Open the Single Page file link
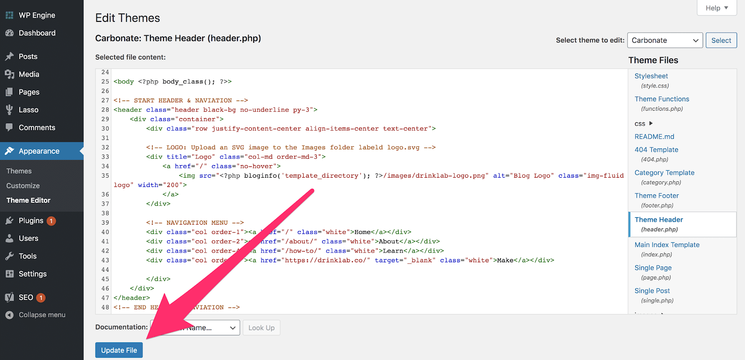Image resolution: width=745 pixels, height=360 pixels. 653,268
